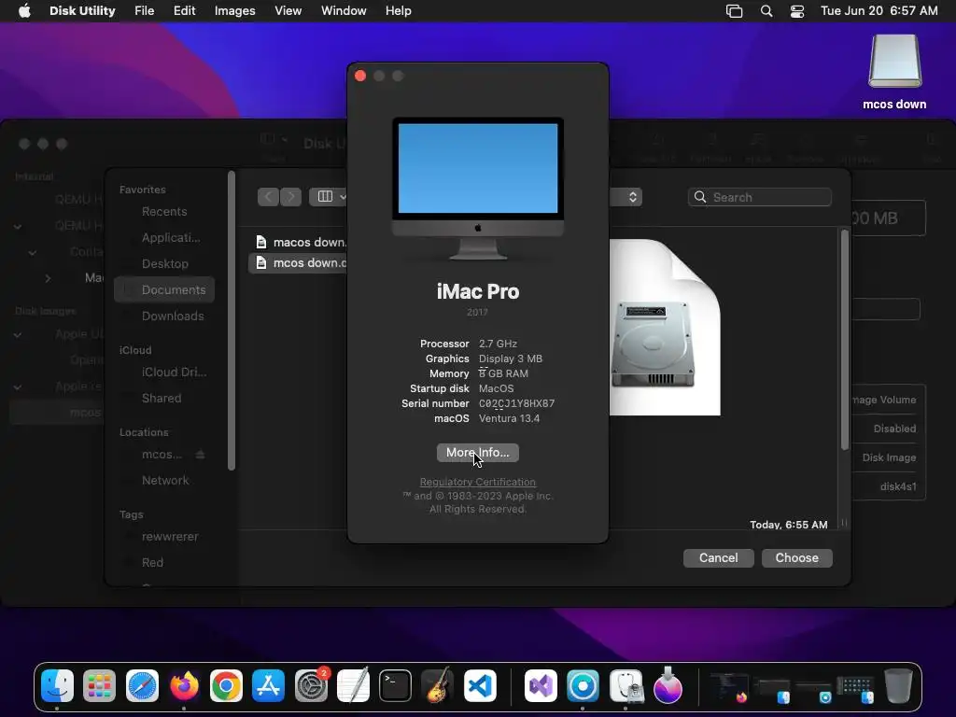This screenshot has height=717, width=956.
Task: Launch GarageBand from the dock
Action: coord(437,686)
